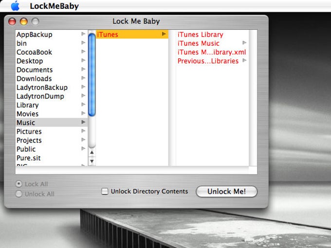The width and height of the screenshot is (331, 248).
Task: Select the Previous...Libraries folder
Action: click(213, 61)
